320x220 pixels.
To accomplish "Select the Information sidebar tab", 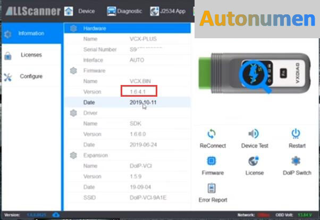I will point(32,33).
